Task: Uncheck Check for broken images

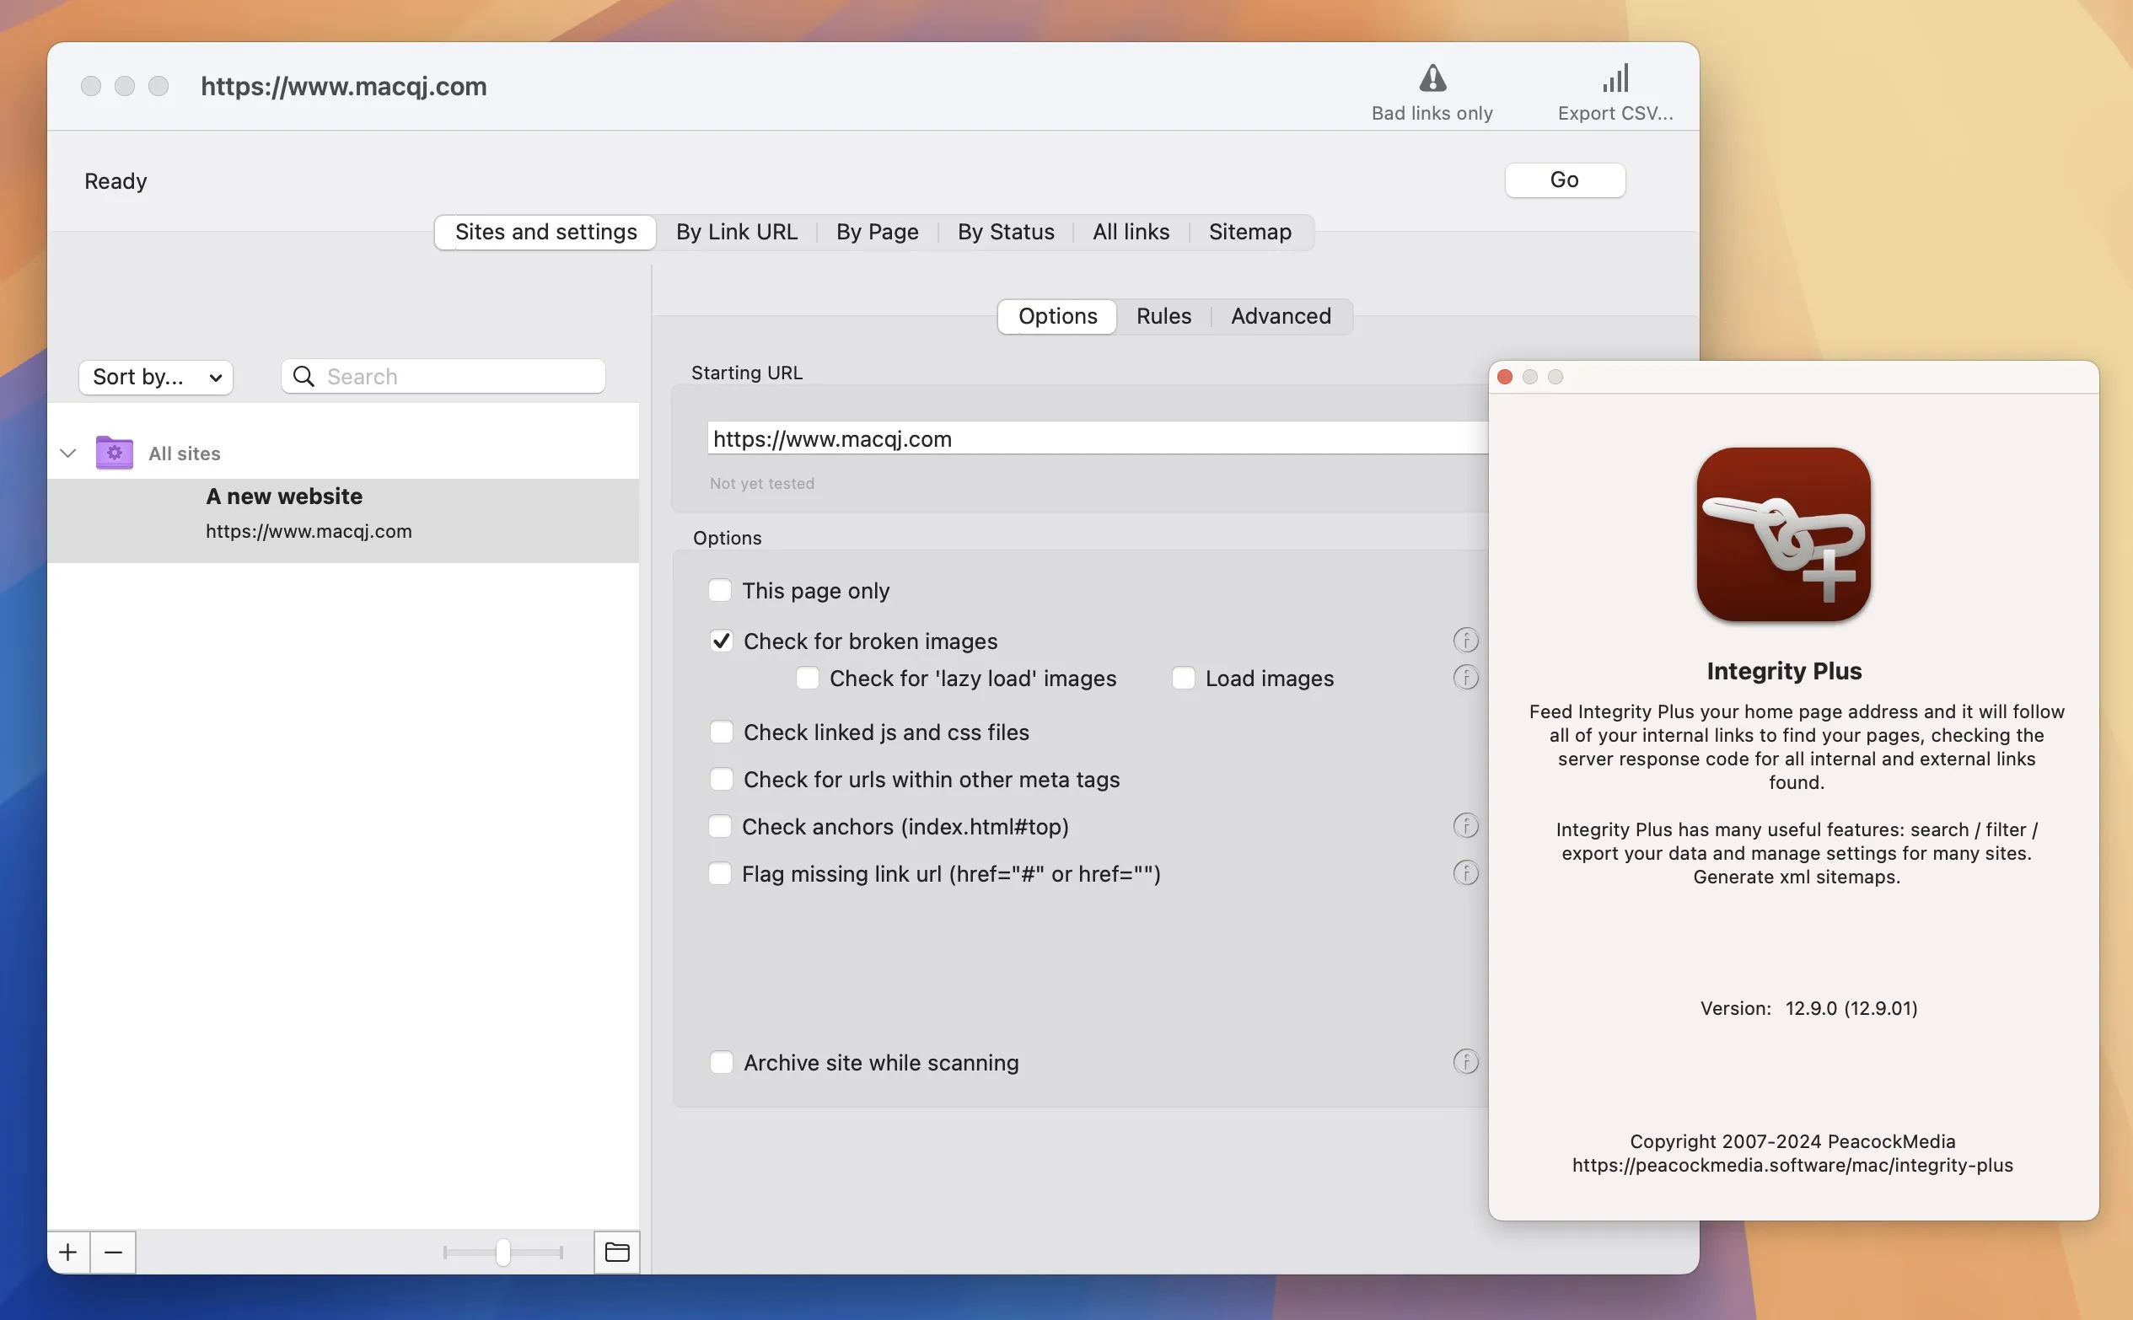Action: pos(721,641)
